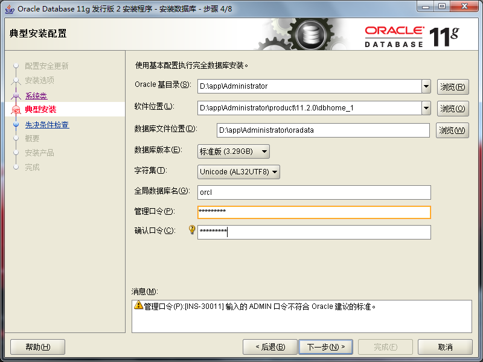483x362 pixels.
Task: Click the 帮助(H) help button
Action: (x=37, y=347)
